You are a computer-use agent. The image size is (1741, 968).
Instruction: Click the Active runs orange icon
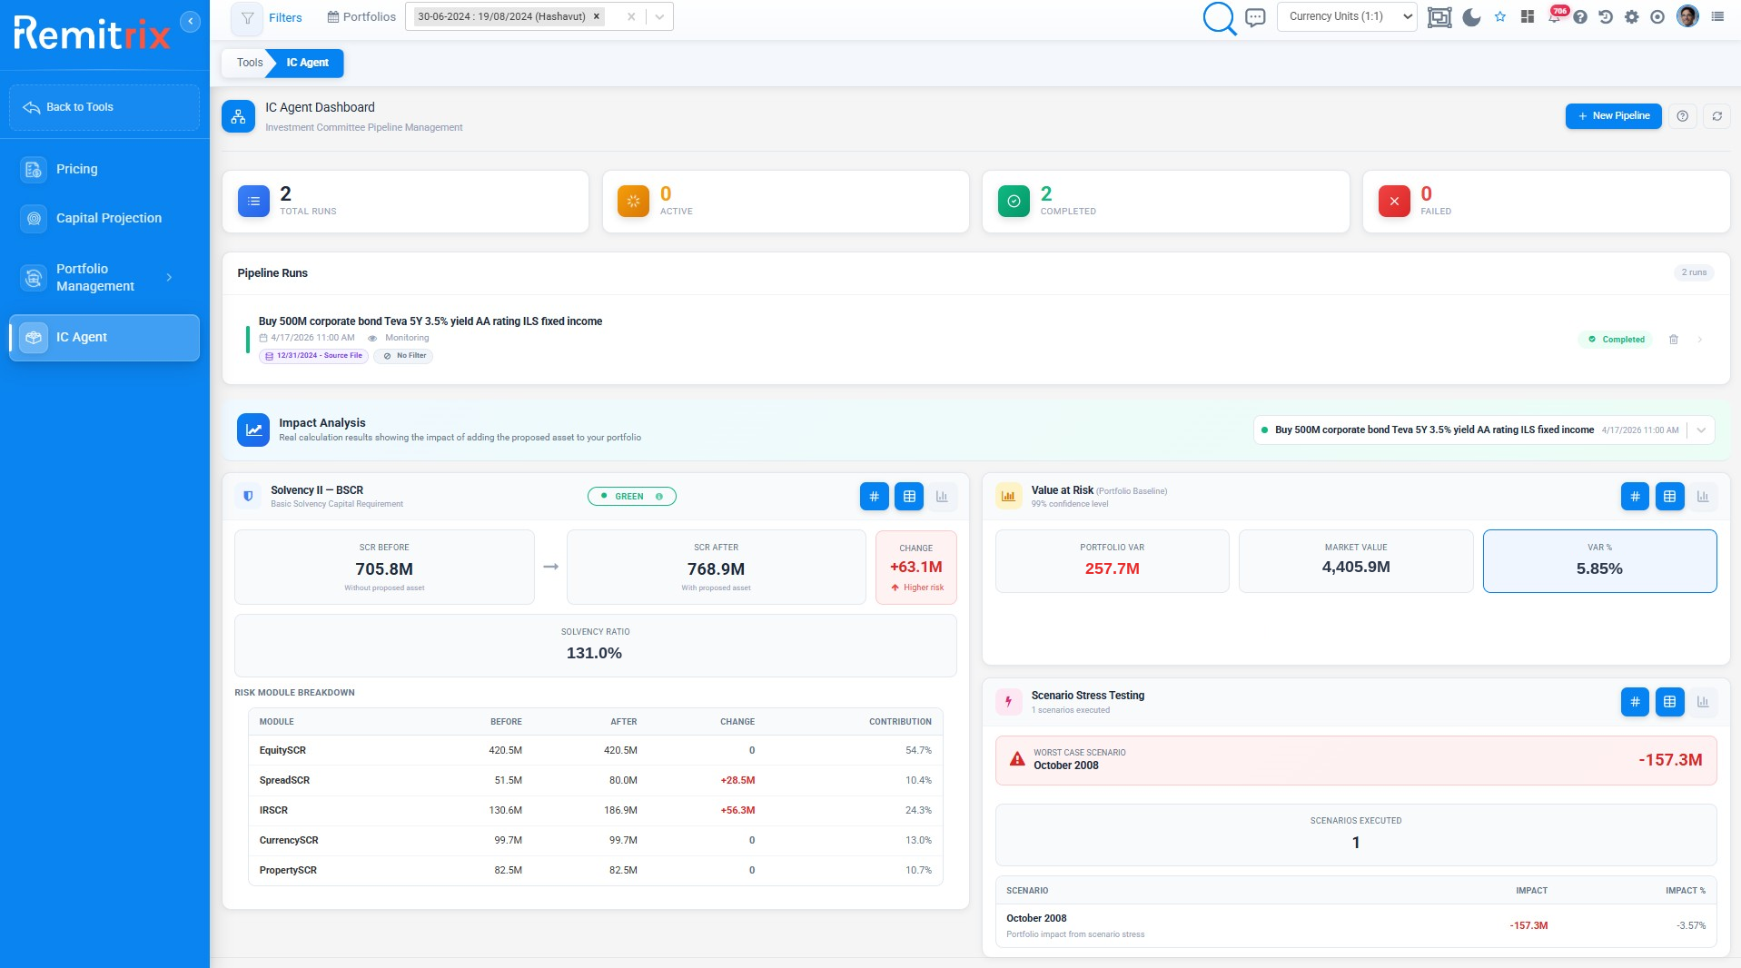pos(634,202)
